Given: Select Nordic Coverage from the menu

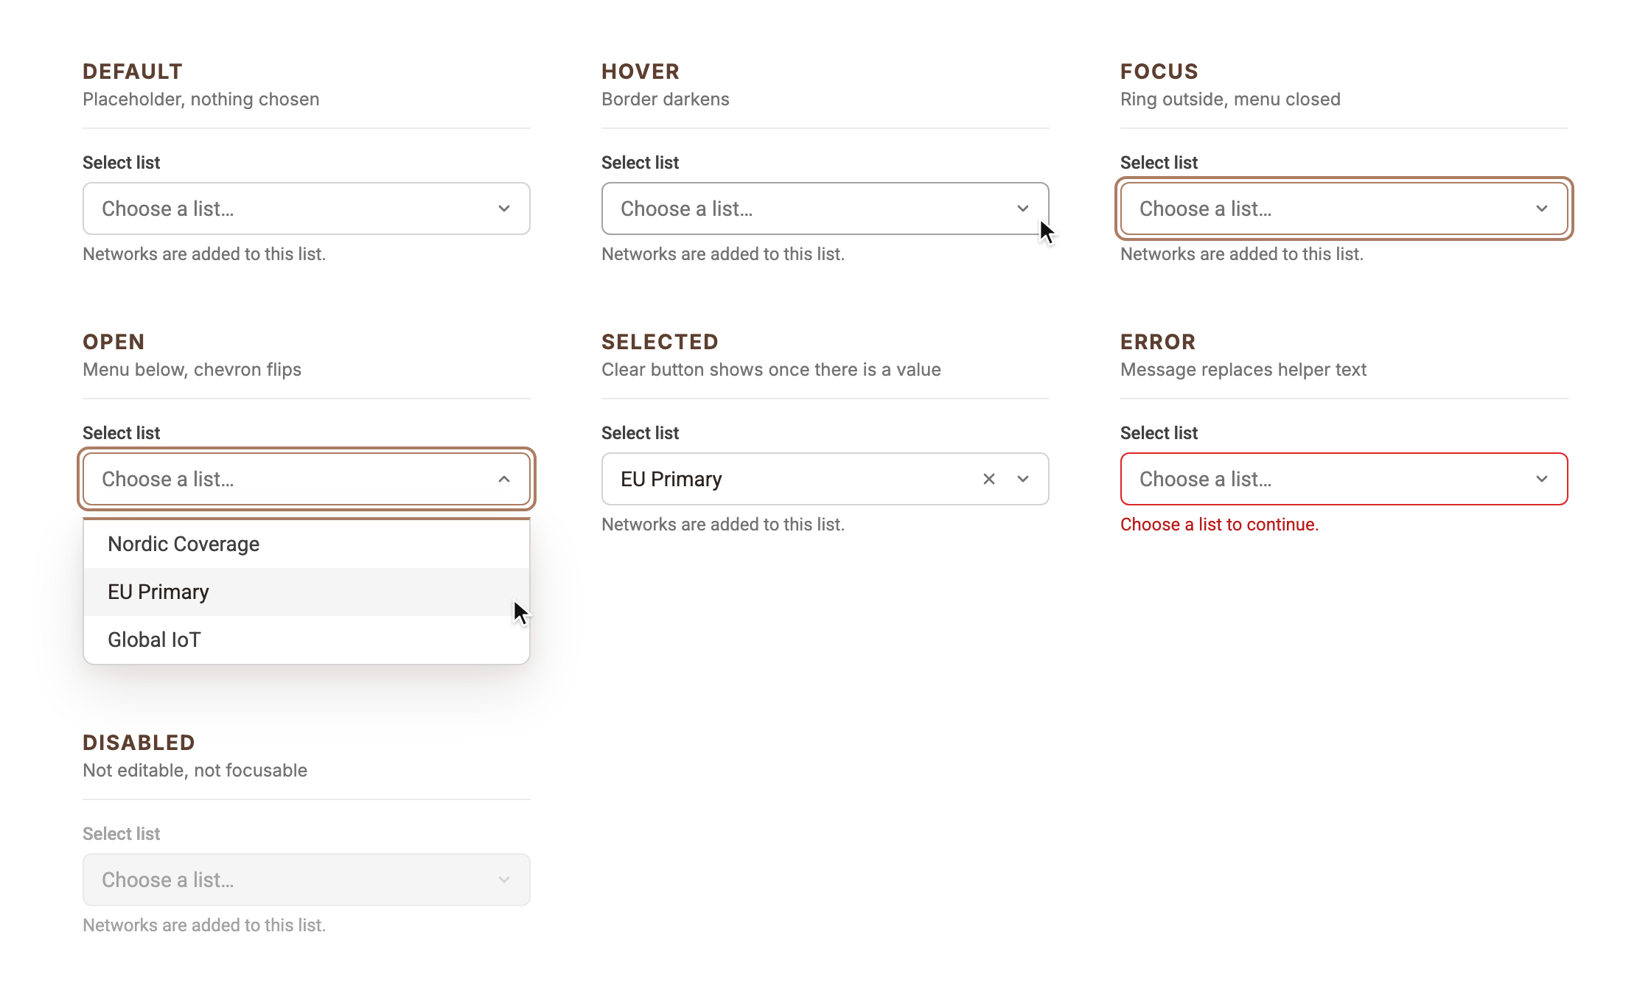Looking at the screenshot, I should click(307, 544).
